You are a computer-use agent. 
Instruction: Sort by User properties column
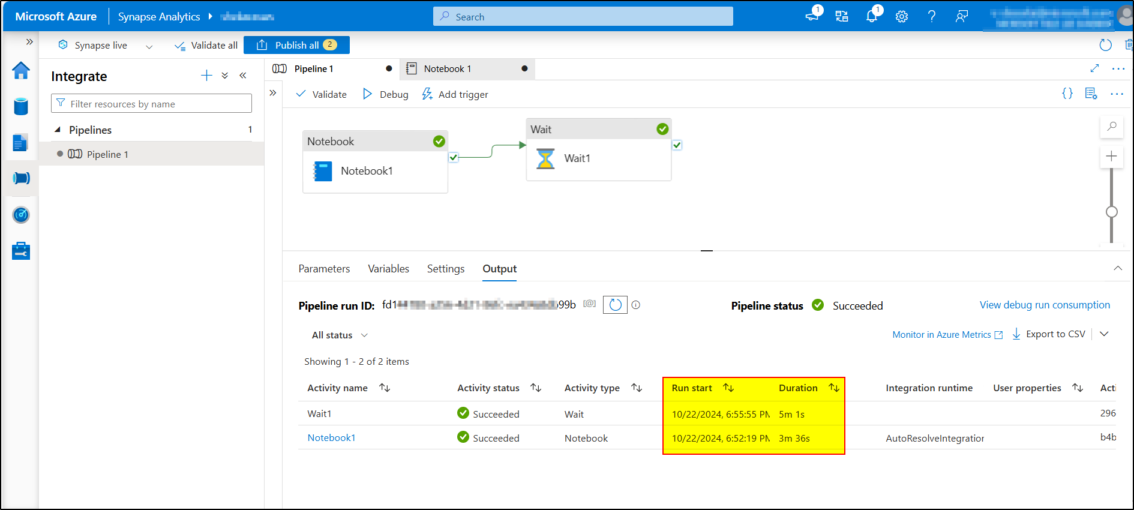[x=1078, y=388]
